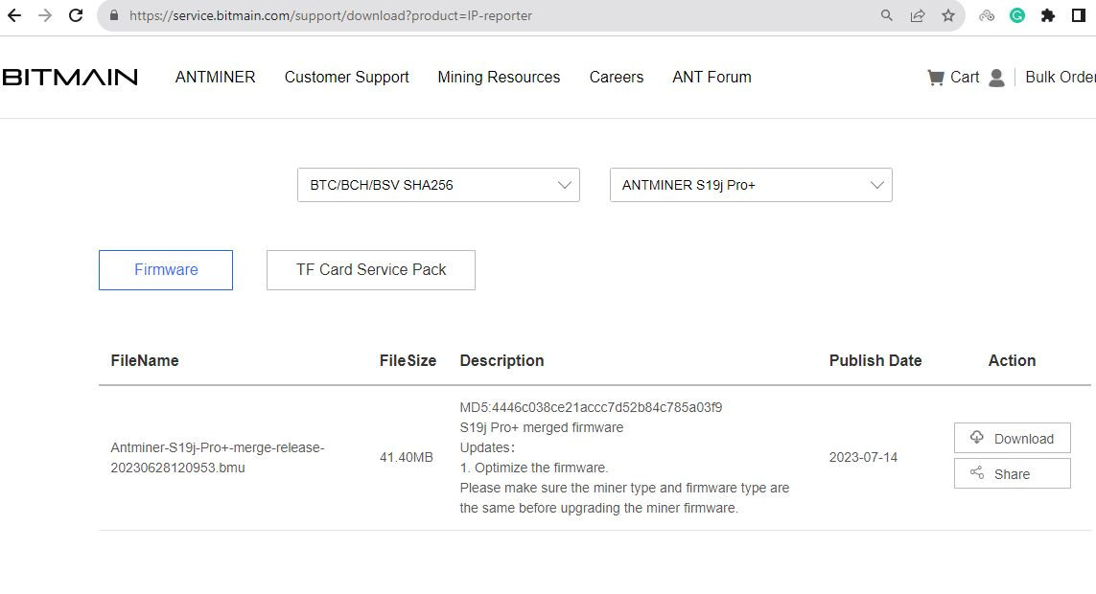Open the shopping Cart
1096x594 pixels.
click(953, 77)
